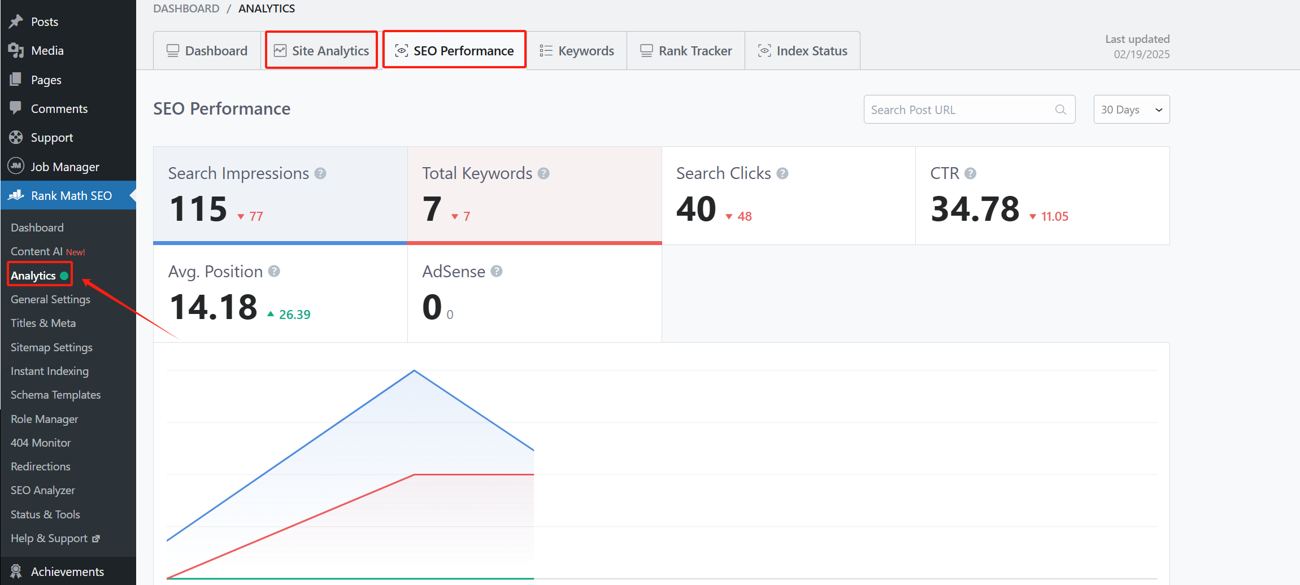Click the Rank Math SEO sidebar icon

17,195
